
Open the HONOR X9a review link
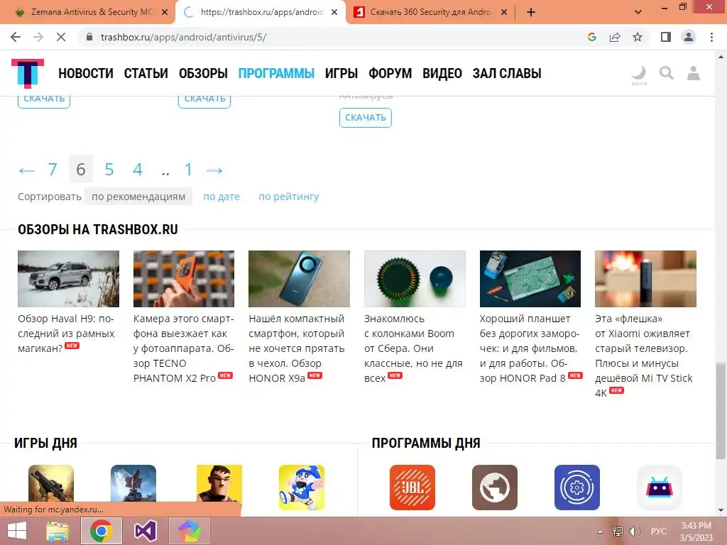[297, 348]
